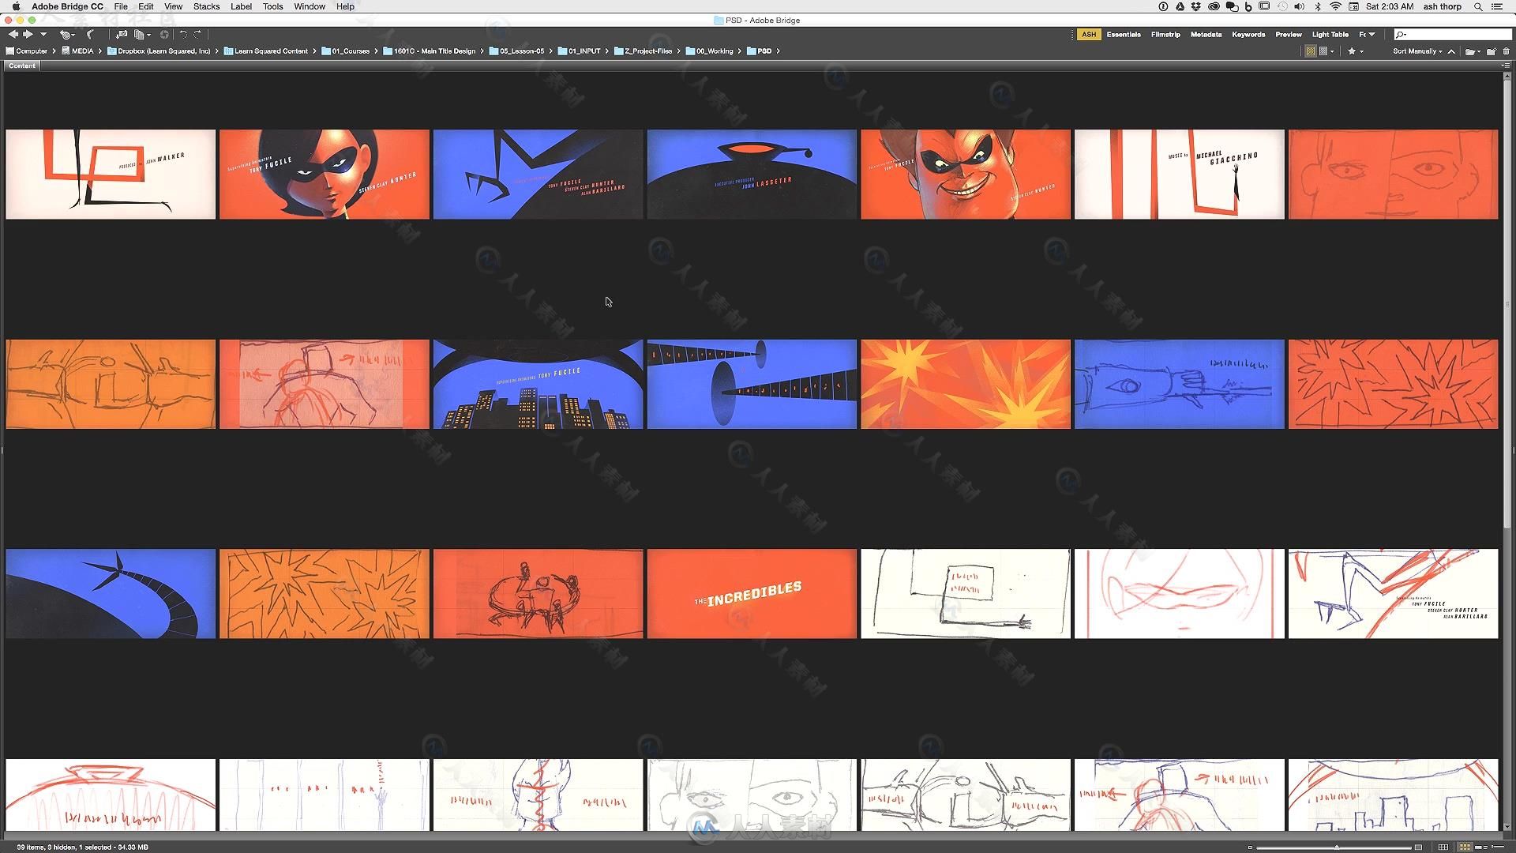Expand the chevron after the PSD breadcrumb
The height and width of the screenshot is (853, 1516).
click(x=779, y=51)
